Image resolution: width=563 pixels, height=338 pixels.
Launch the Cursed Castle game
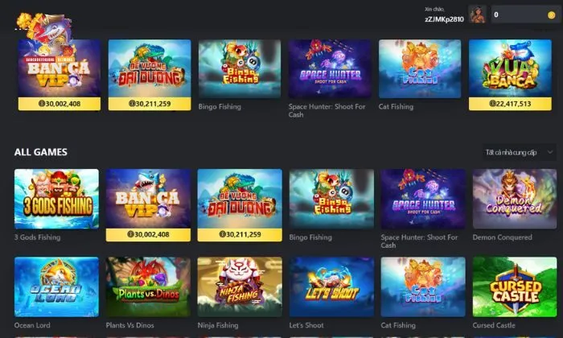[x=515, y=286]
